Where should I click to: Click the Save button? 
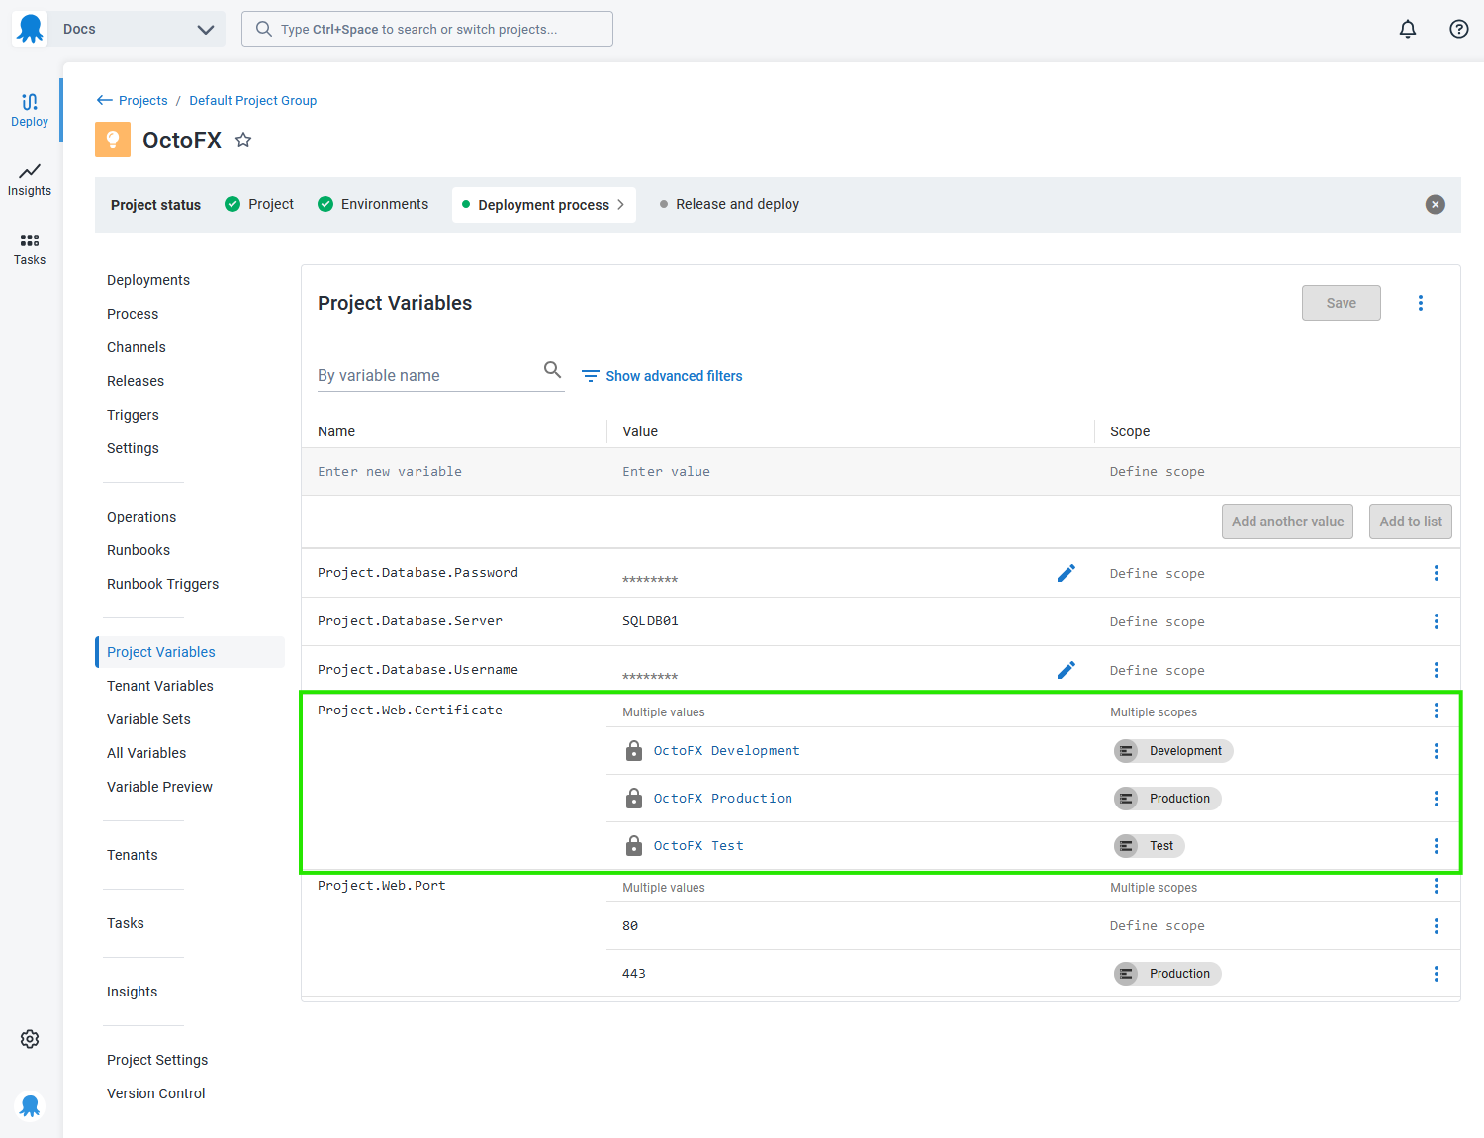pos(1342,303)
